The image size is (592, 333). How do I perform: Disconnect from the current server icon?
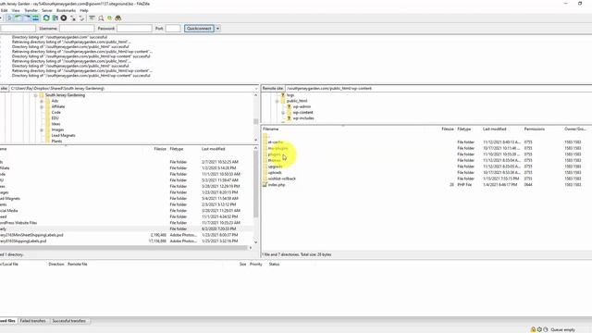(x=73, y=18)
